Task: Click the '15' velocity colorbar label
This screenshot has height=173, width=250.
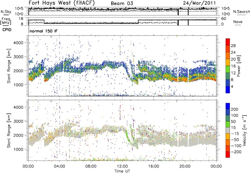Action: (x=233, y=128)
